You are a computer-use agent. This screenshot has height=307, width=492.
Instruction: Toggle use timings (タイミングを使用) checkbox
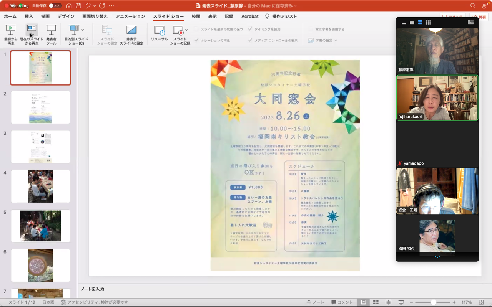250,29
